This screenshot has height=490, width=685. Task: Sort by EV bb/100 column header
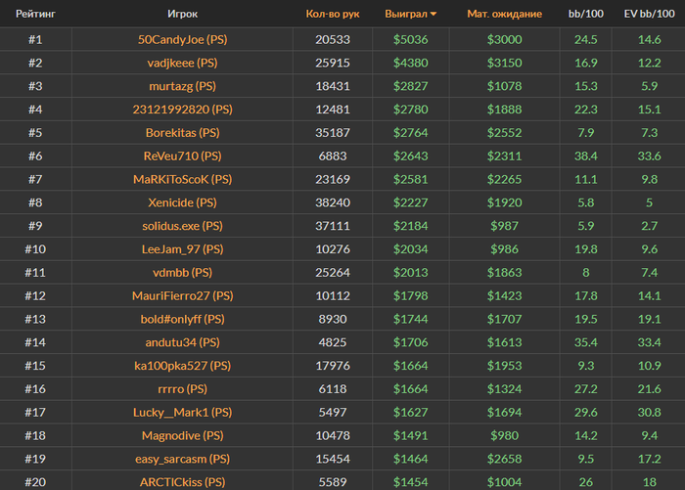[649, 15]
